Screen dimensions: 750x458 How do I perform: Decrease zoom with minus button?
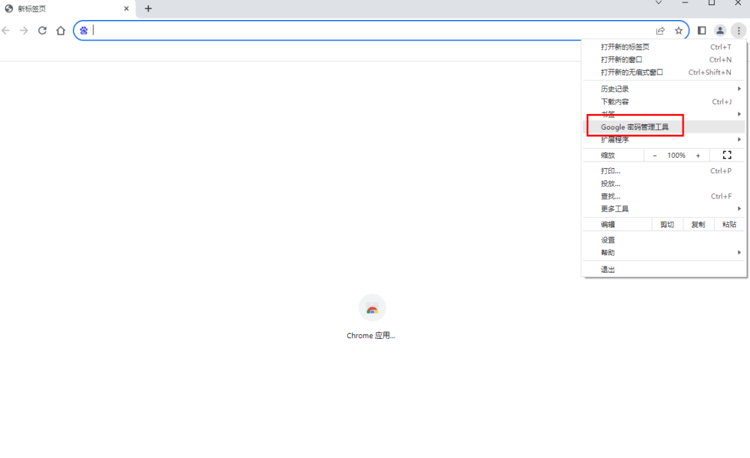point(655,155)
